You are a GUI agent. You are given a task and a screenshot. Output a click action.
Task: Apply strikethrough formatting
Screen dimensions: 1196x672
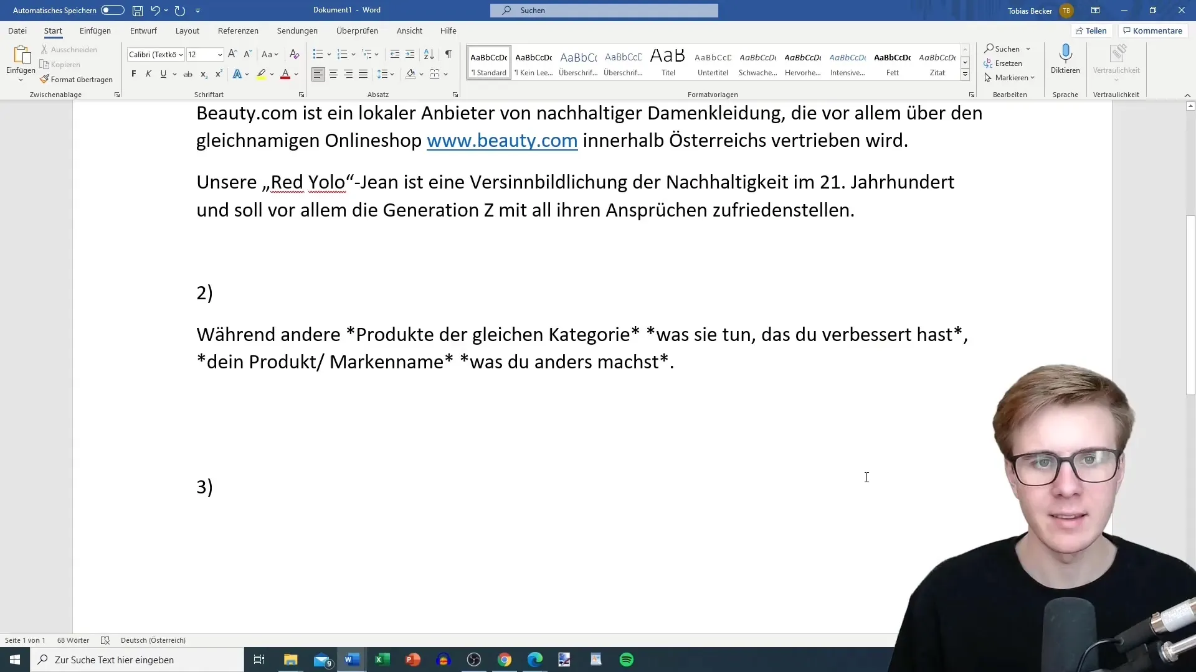click(187, 74)
